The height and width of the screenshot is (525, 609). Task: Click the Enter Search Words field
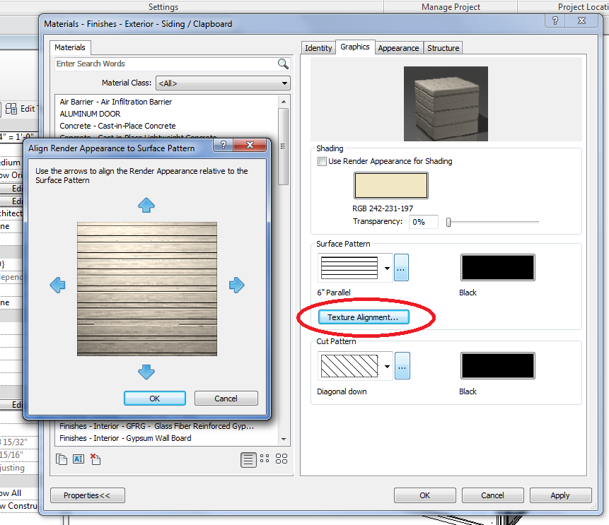coord(166,64)
